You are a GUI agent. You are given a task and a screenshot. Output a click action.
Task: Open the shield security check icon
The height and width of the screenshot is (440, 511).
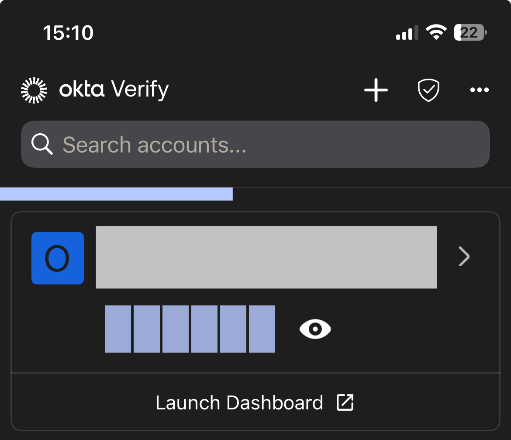point(428,90)
